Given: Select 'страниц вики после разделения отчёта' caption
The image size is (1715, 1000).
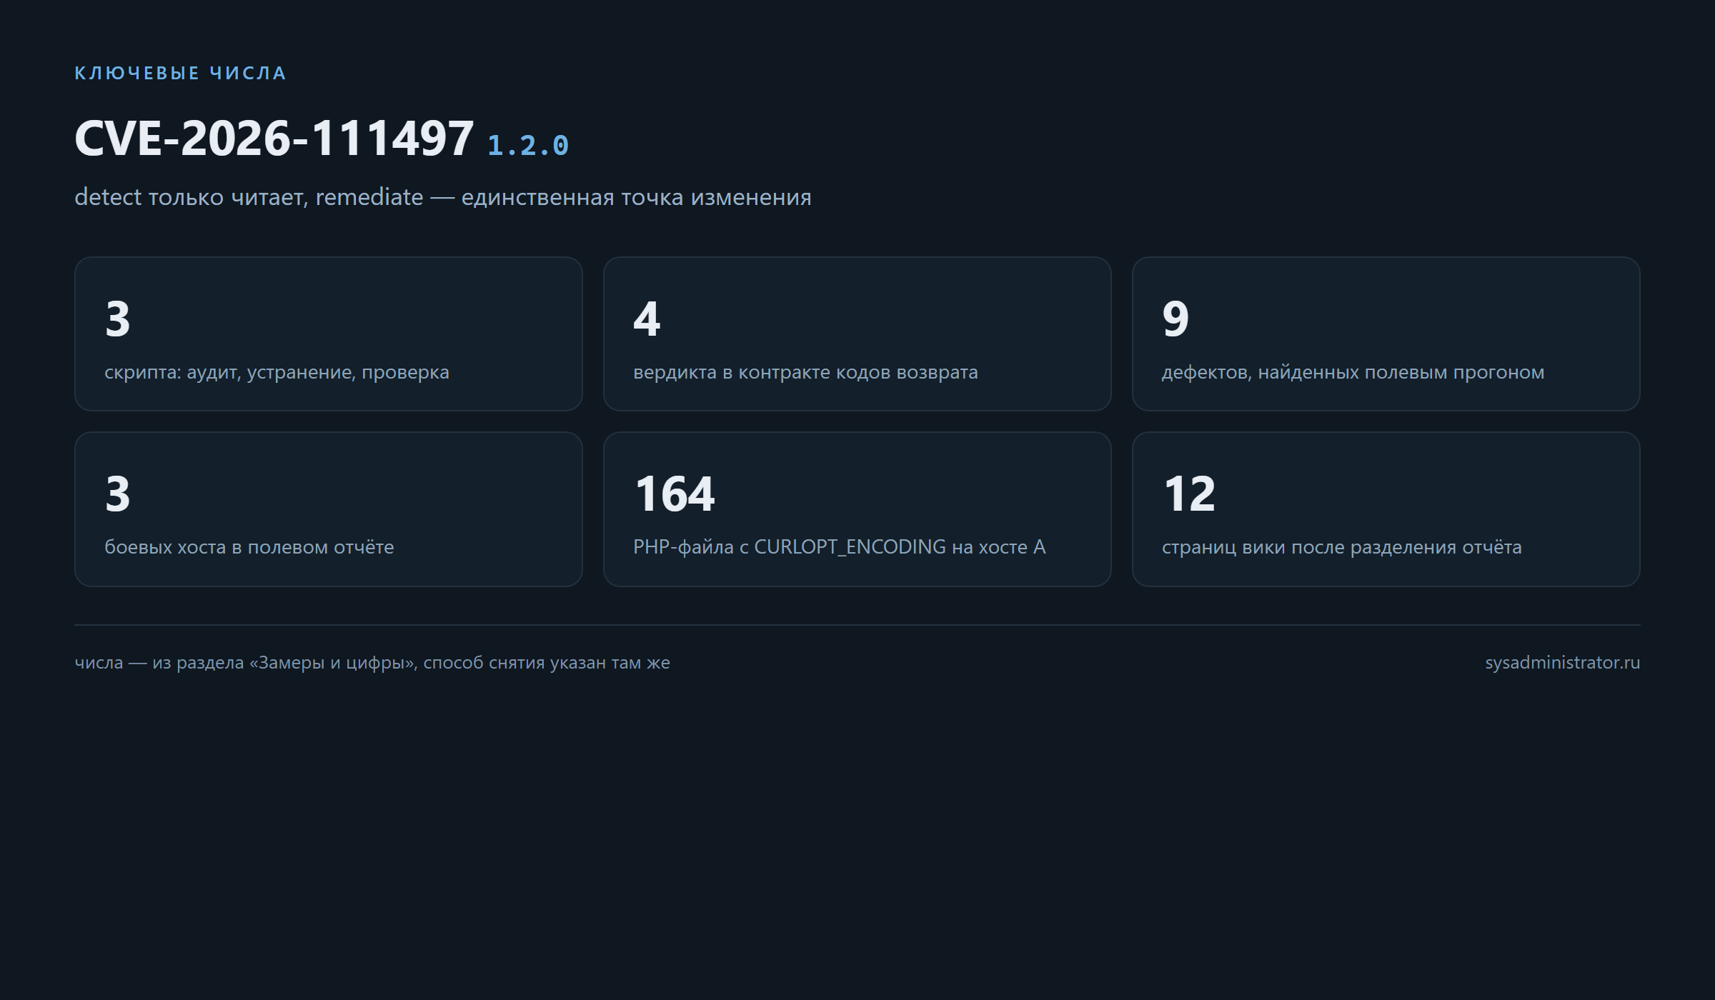Looking at the screenshot, I should click(1341, 547).
